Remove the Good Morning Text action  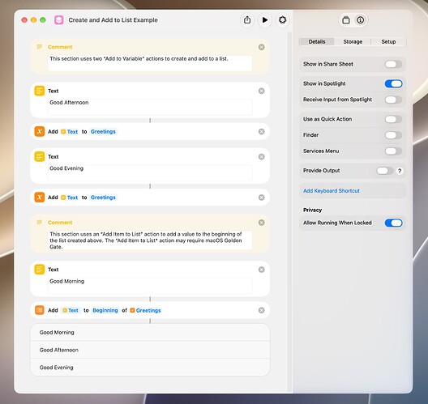coord(262,270)
